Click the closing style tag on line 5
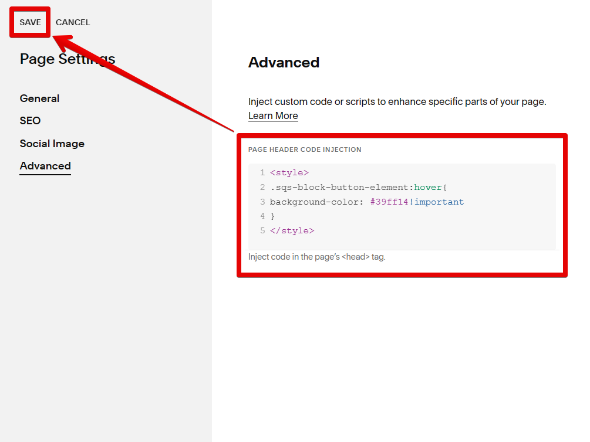 [x=292, y=230]
